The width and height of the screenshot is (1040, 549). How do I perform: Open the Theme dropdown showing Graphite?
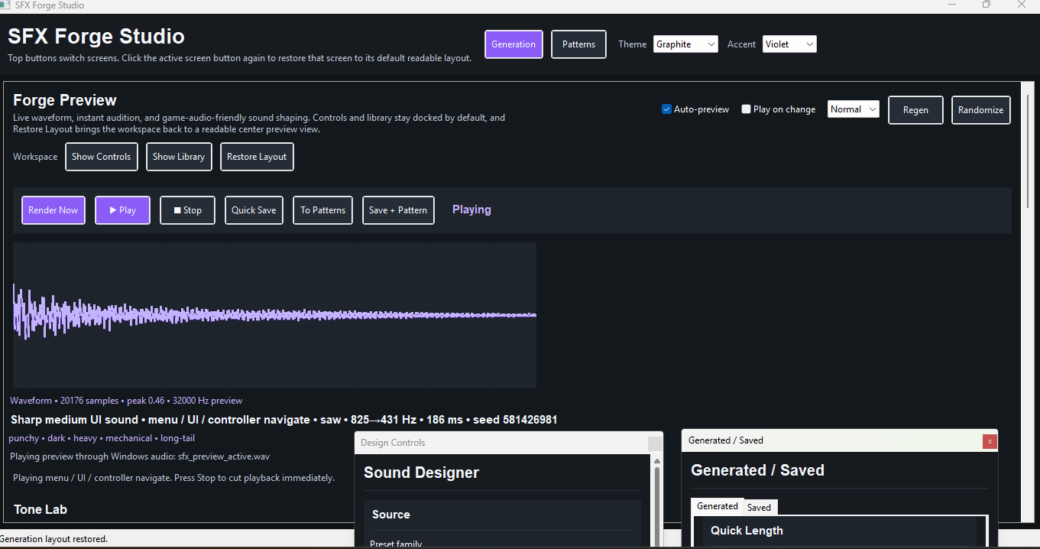pyautogui.click(x=685, y=44)
